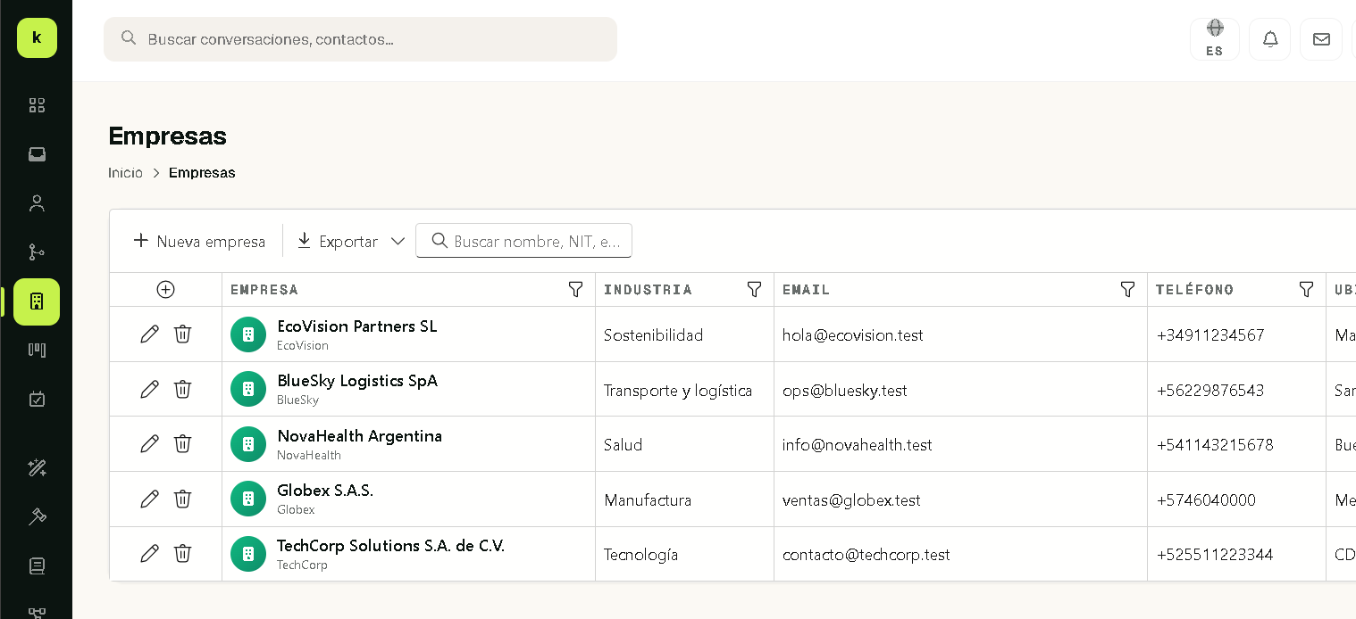The width and height of the screenshot is (1356, 619).
Task: Open the Teléfono column filter
Action: click(x=1307, y=289)
